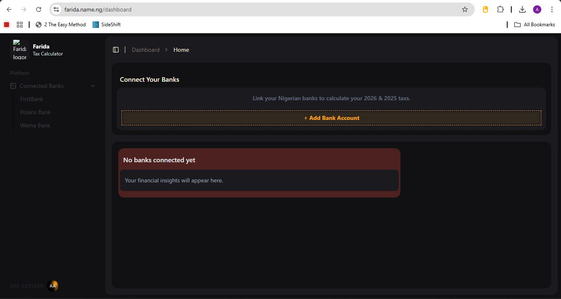Viewport: 561px width, 299px height.
Task: Collapse the Connected Banks chevron
Action: click(x=93, y=86)
